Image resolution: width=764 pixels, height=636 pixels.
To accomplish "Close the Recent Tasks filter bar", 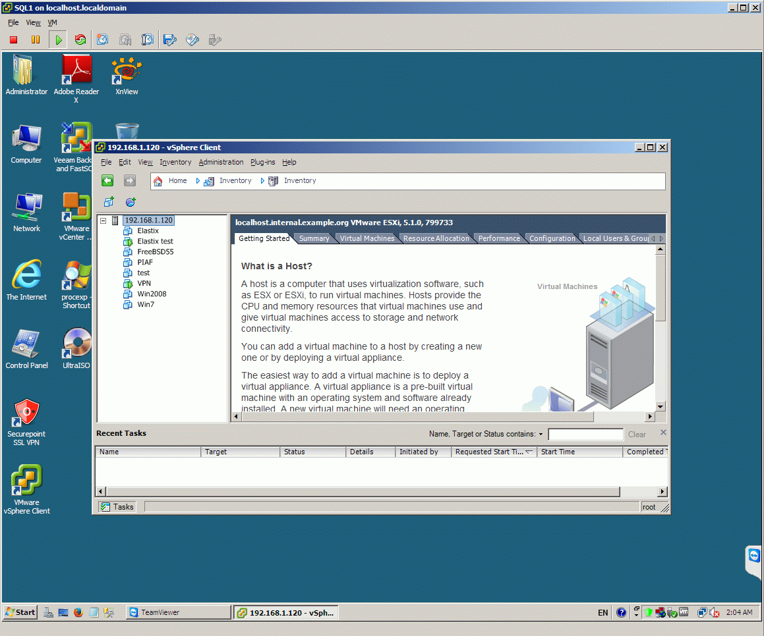I will pyautogui.click(x=663, y=433).
